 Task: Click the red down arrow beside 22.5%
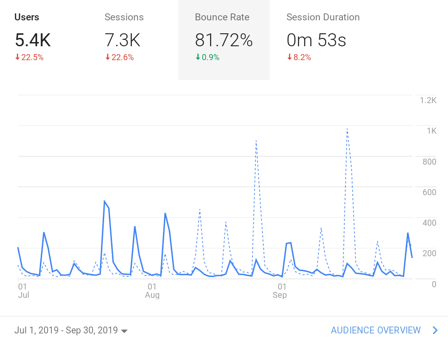(x=18, y=57)
